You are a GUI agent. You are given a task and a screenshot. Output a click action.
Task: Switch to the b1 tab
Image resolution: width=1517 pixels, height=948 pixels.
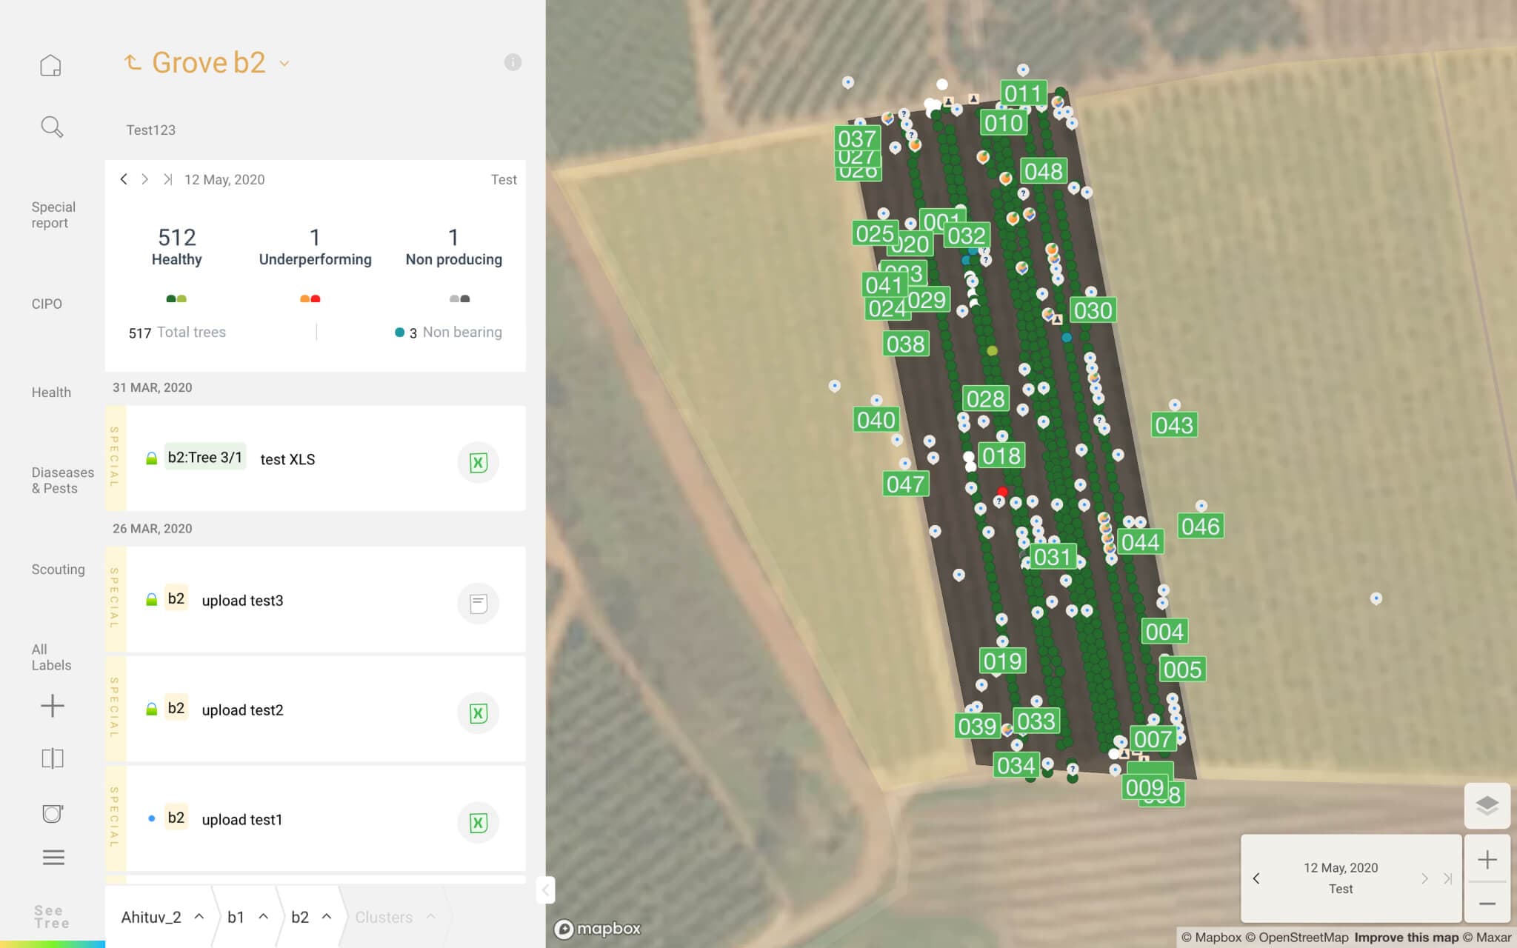coord(236,916)
